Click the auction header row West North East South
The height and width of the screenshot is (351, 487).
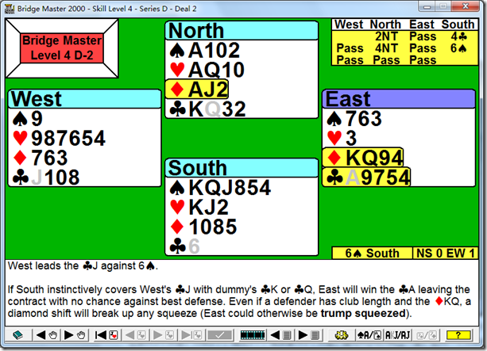pyautogui.click(x=404, y=25)
